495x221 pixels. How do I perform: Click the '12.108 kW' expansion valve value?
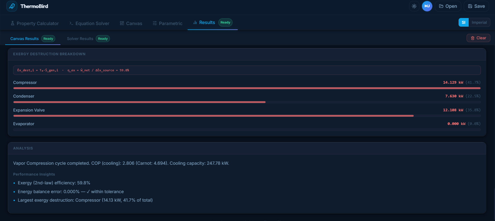click(x=453, y=110)
